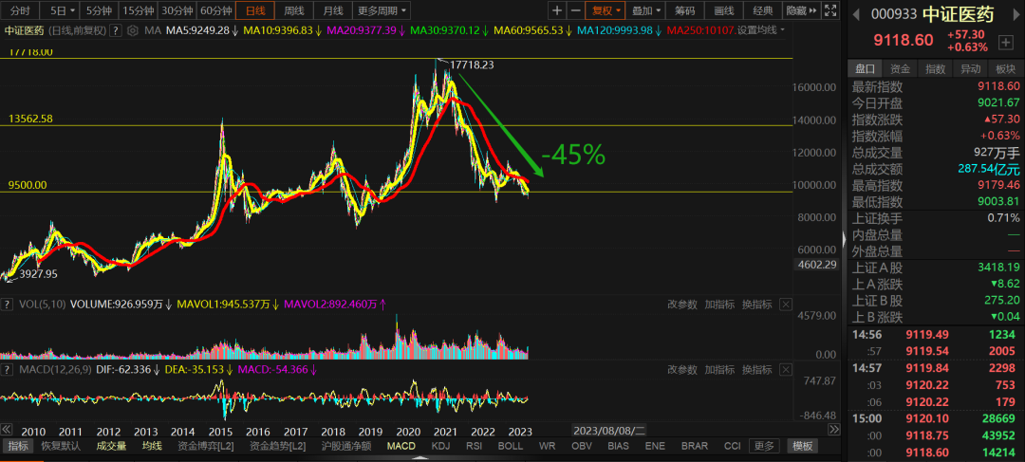Image resolution: width=1025 pixels, height=462 pixels.
Task: Add 中证医药 to watchlist plus icon
Action: pos(1005,43)
